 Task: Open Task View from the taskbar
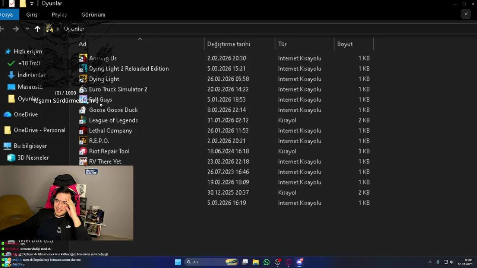[245, 262]
